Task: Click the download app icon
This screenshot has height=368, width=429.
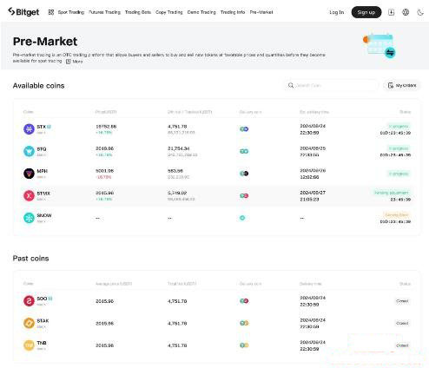Action: point(391,12)
